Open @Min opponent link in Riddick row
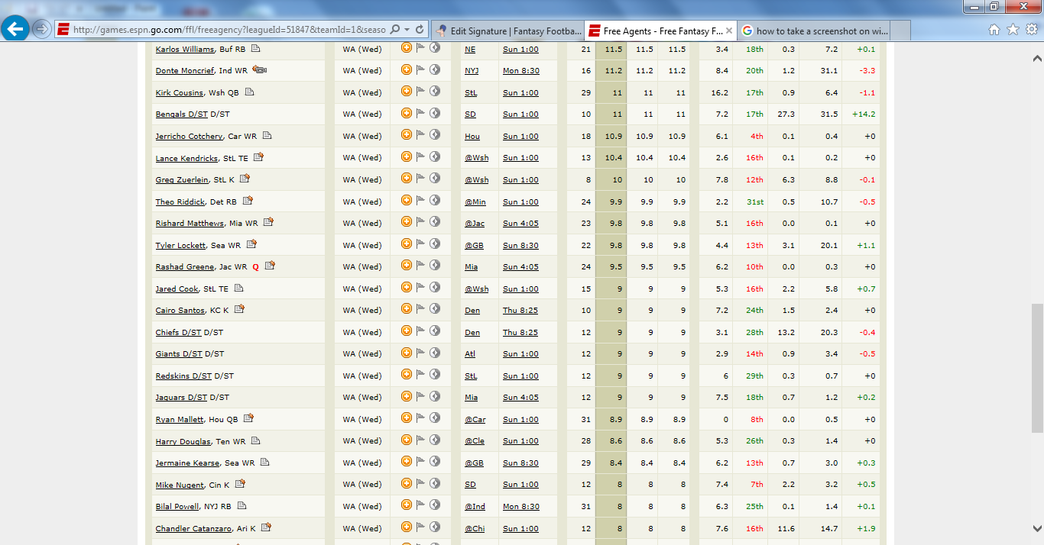 coord(475,202)
